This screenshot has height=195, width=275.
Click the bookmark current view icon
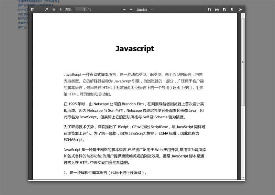coord(232,10)
